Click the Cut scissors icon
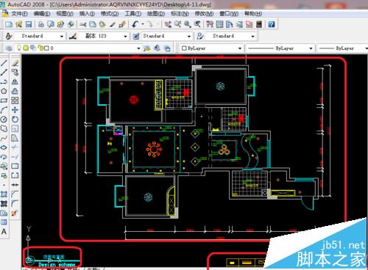Viewport: 368px width, 270px height. pyautogui.click(x=82, y=24)
